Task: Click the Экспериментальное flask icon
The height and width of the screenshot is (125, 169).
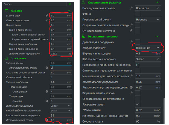Action: [83, 37]
